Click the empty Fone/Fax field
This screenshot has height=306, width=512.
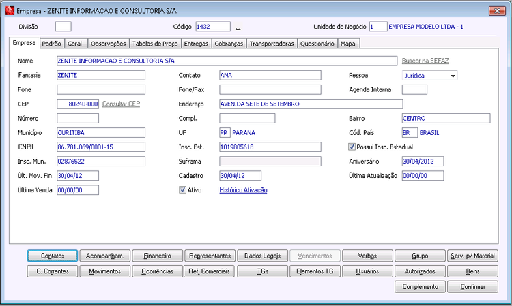click(270, 89)
